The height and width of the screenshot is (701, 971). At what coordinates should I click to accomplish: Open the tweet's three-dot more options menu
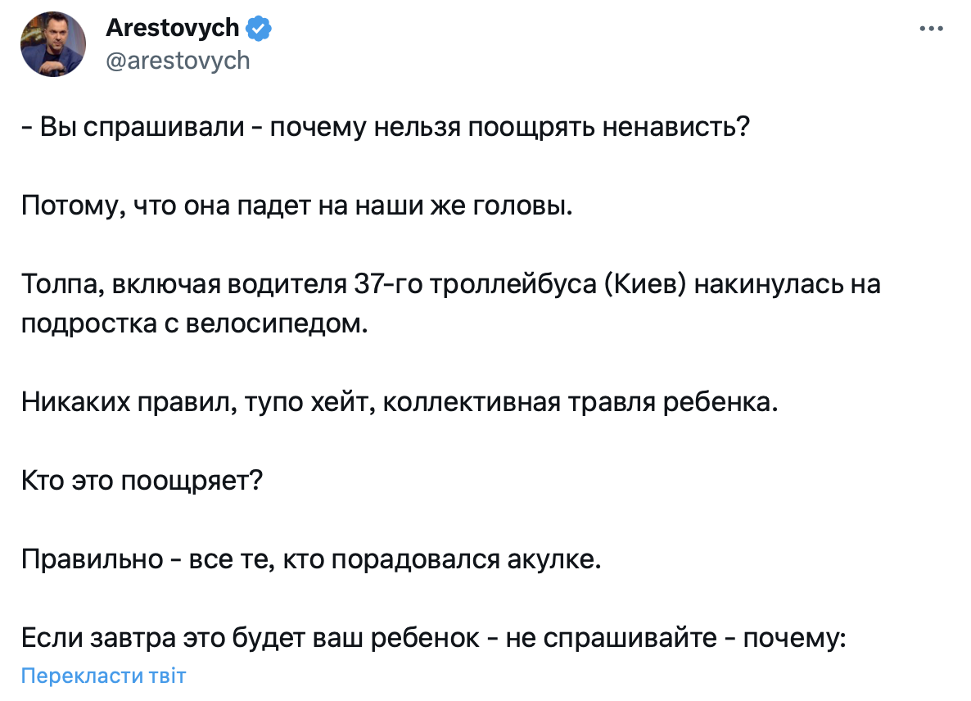tap(932, 29)
